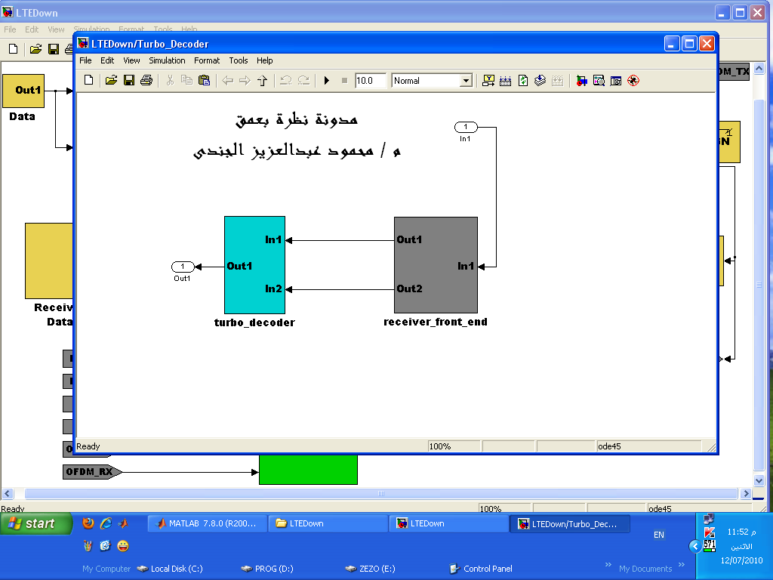Image resolution: width=773 pixels, height=580 pixels.
Task: Launch Firefox from quick launch
Action: (x=88, y=523)
